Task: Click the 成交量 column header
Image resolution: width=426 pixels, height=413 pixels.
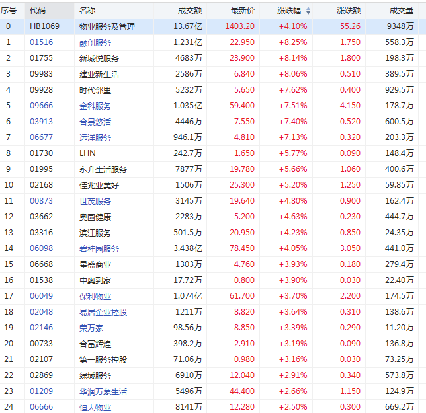Action: pyautogui.click(x=402, y=11)
